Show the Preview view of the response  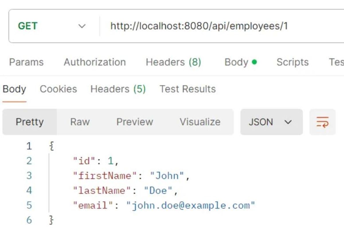134,122
